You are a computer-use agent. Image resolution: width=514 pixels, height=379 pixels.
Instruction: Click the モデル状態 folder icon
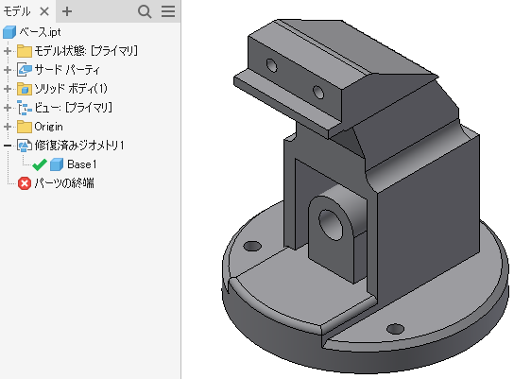pyautogui.click(x=25, y=51)
